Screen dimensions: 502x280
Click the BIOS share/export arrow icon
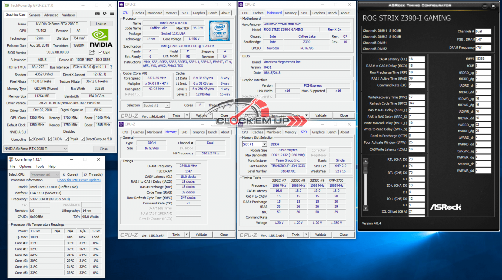point(92,52)
